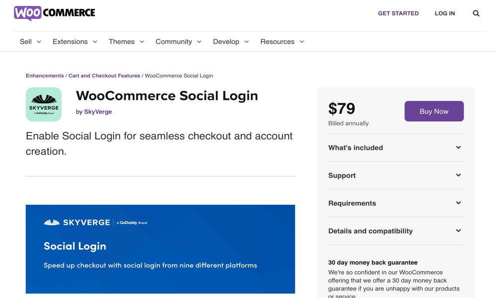Viewport: 497px width, 298px height.
Task: Open the Extensions menu
Action: pyautogui.click(x=75, y=42)
